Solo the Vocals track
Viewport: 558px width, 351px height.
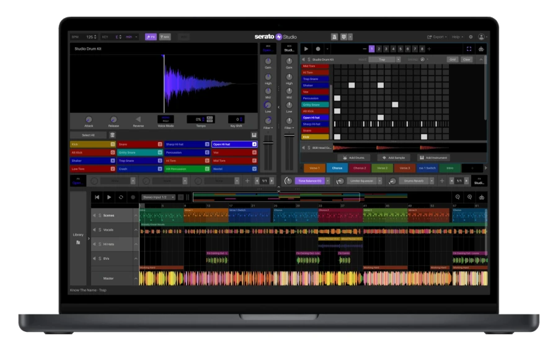[x=100, y=230]
